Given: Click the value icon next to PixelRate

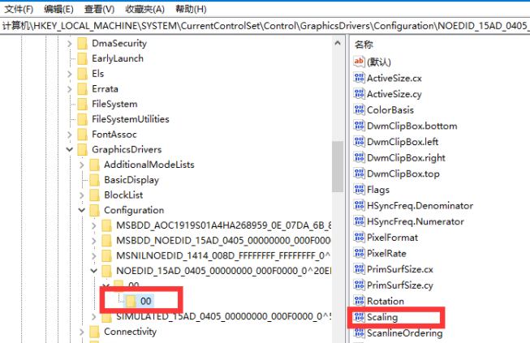Looking at the screenshot, I should point(360,253).
